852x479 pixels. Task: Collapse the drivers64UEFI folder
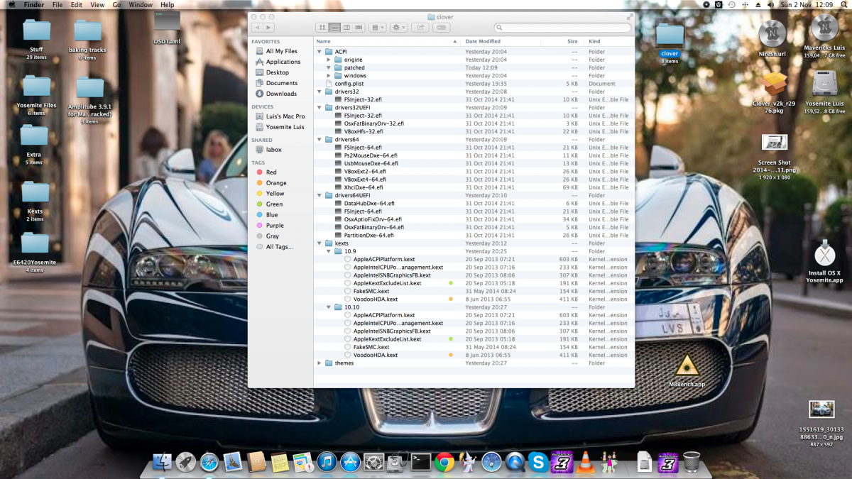point(319,195)
